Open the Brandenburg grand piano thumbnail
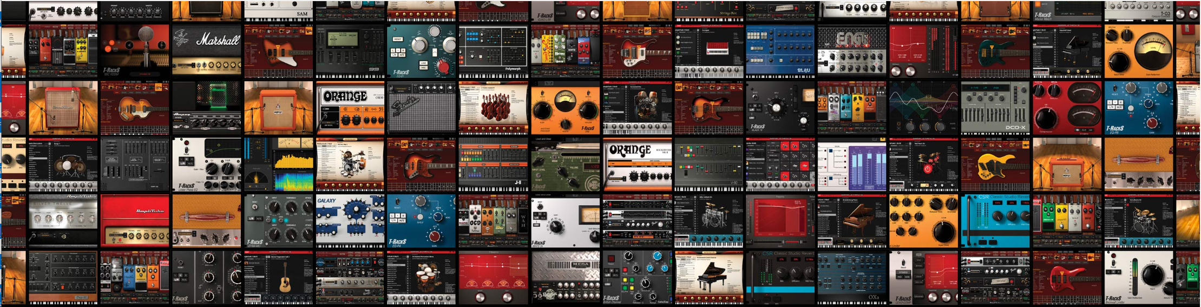This screenshot has width=1201, height=307. tap(852, 221)
